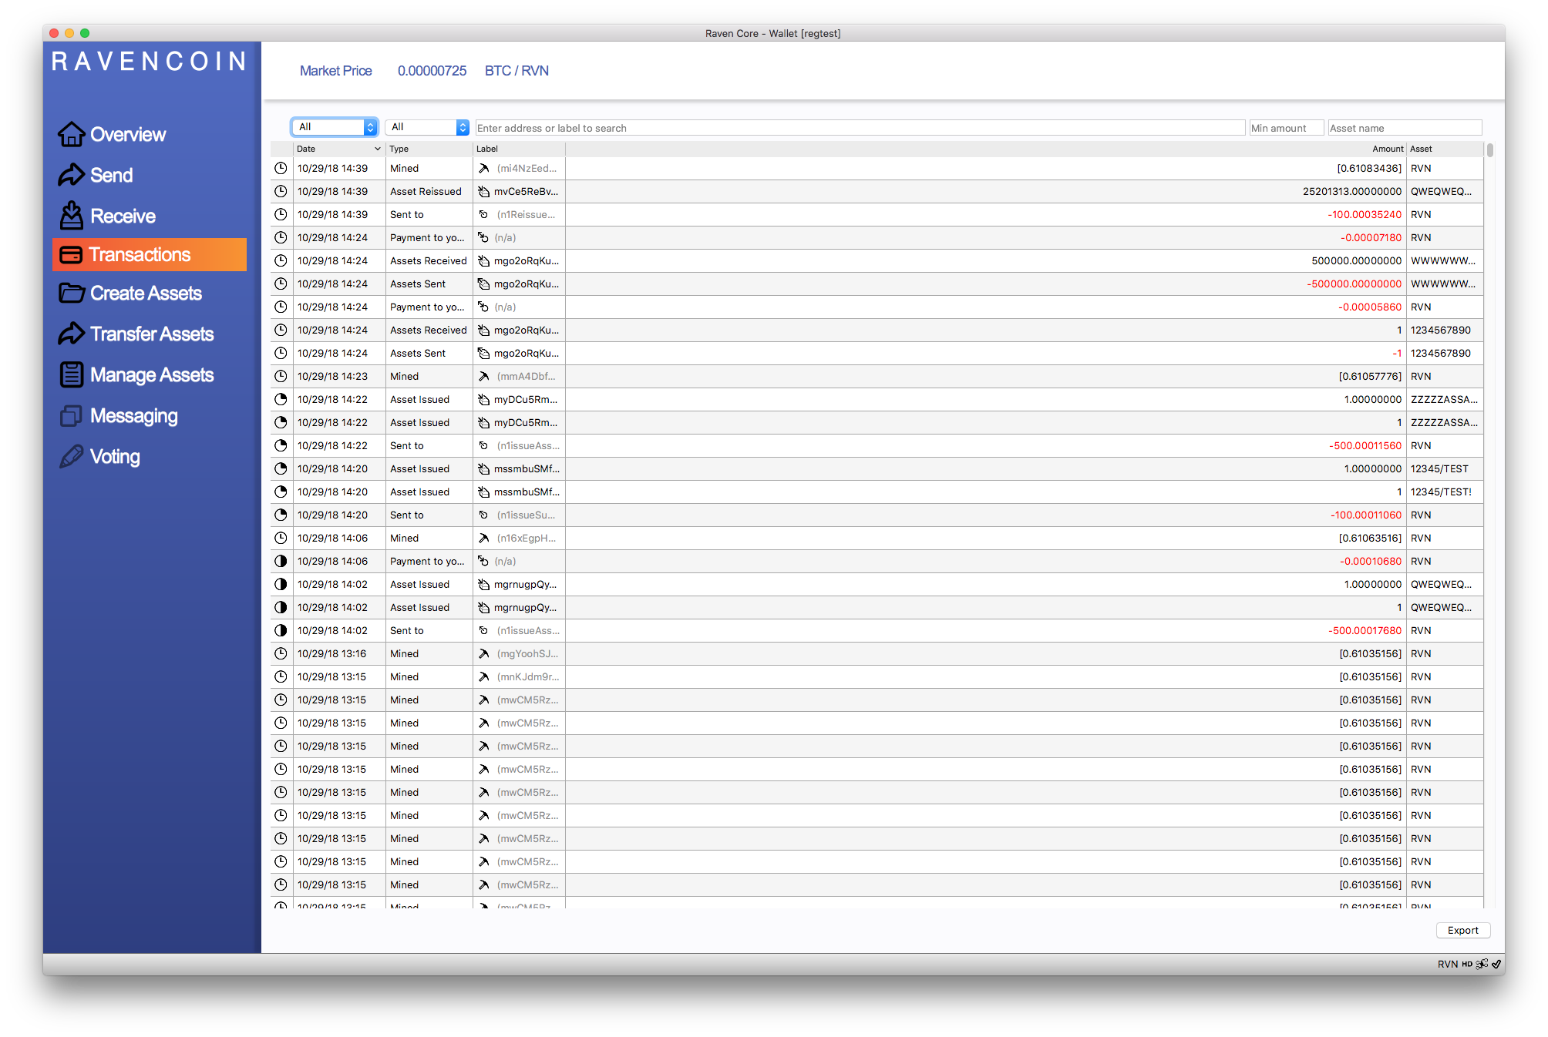The image size is (1548, 1037).
Task: Open the transaction type All dropdown
Action: 426,127
